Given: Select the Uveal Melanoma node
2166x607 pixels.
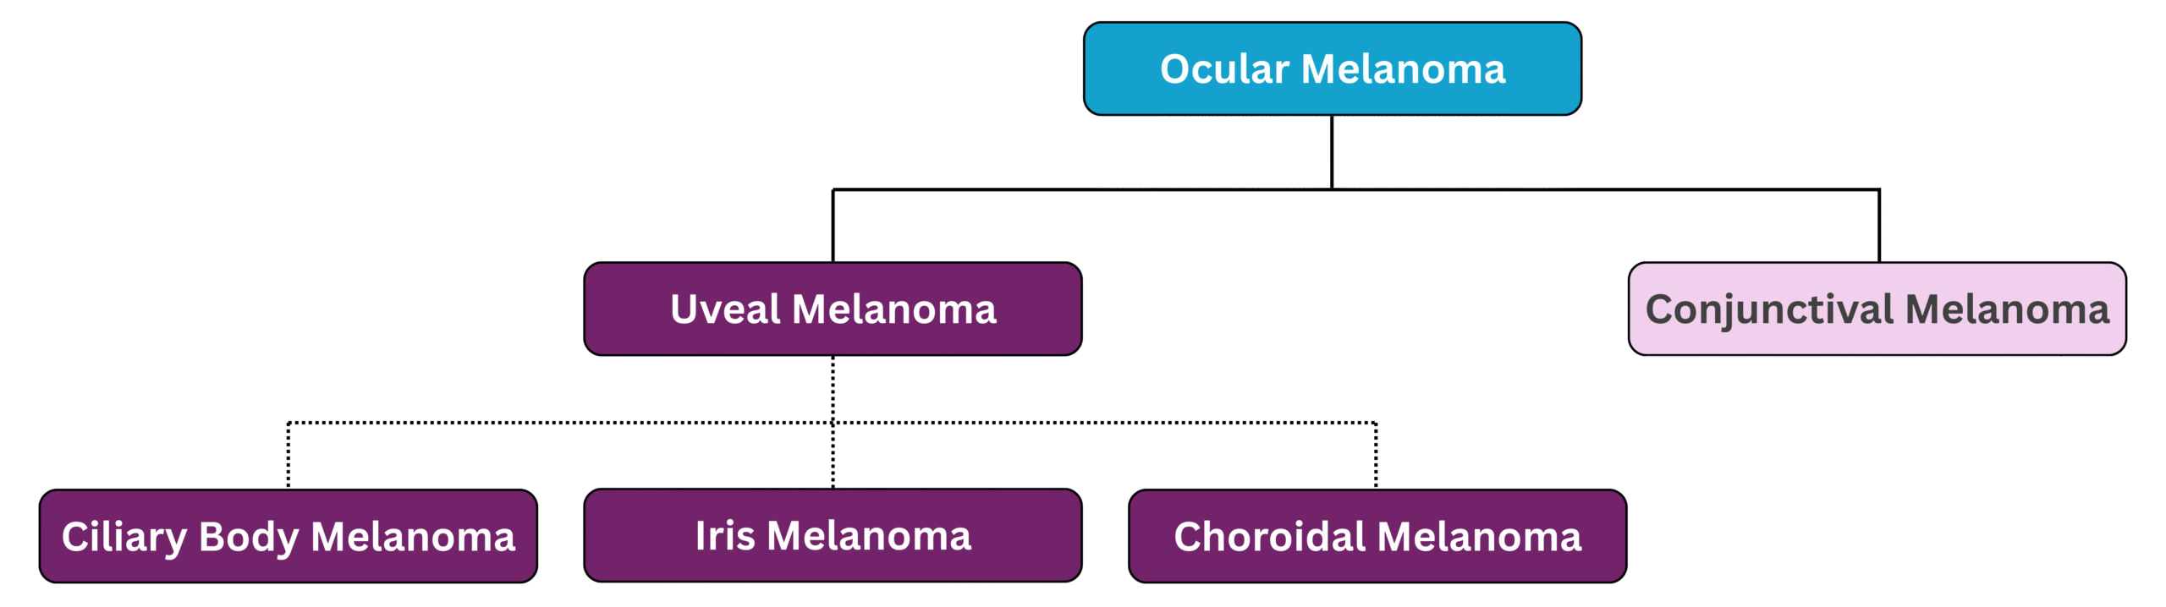Looking at the screenshot, I should point(833,309).
